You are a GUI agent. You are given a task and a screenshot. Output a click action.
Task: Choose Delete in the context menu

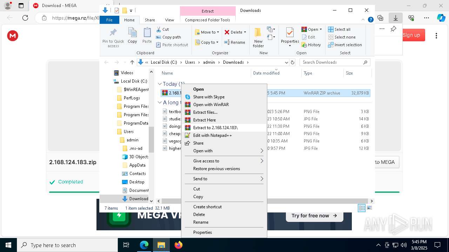point(224,215)
